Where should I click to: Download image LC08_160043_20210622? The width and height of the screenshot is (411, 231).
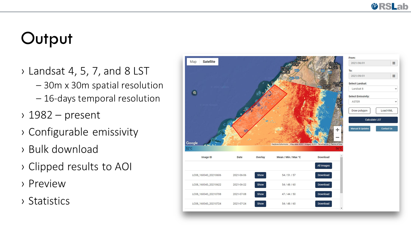[x=323, y=184]
